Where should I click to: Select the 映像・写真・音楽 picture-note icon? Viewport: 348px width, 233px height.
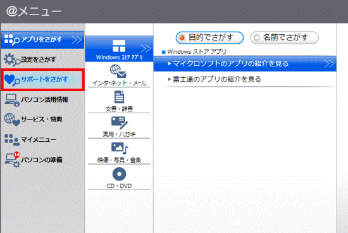(120, 148)
